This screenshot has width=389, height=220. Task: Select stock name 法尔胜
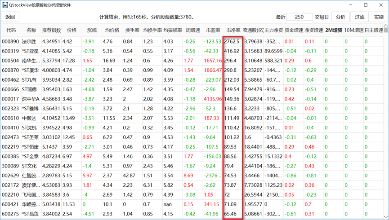[29, 42]
